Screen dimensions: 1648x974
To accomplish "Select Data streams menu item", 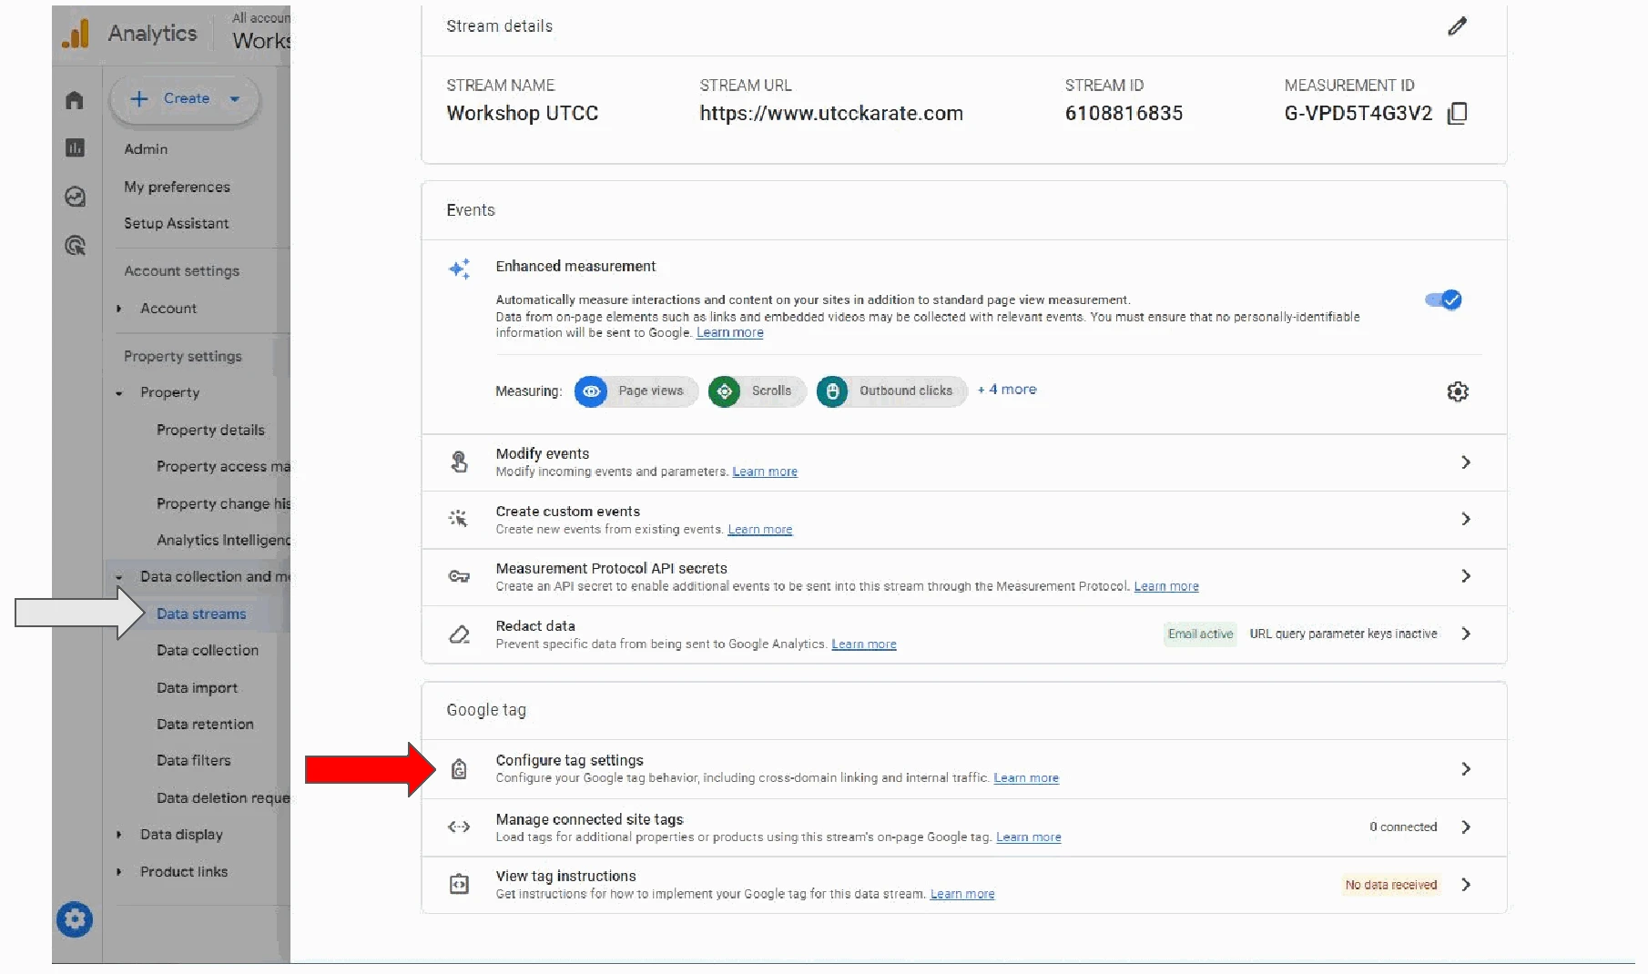I will coord(201,614).
